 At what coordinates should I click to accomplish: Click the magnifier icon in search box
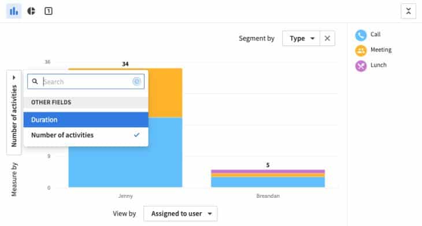point(35,81)
